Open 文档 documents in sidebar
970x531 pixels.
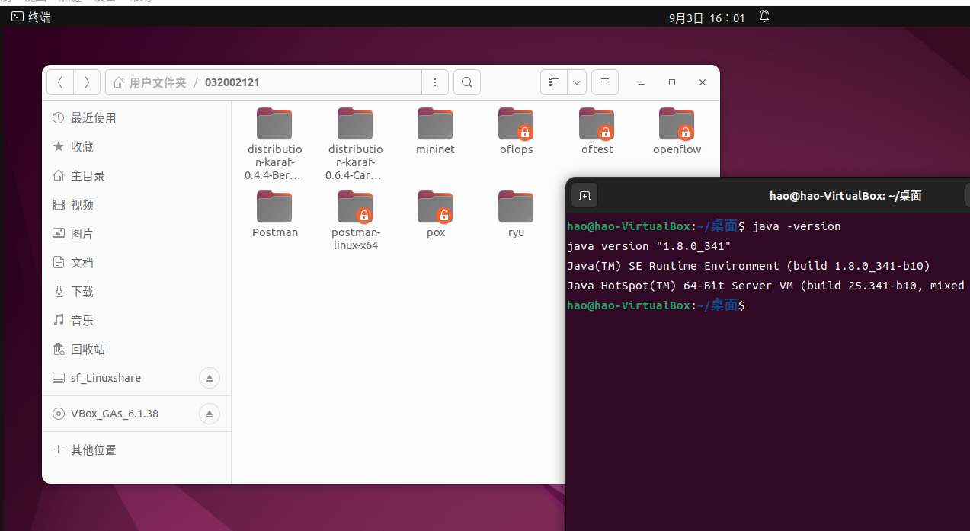point(136,263)
